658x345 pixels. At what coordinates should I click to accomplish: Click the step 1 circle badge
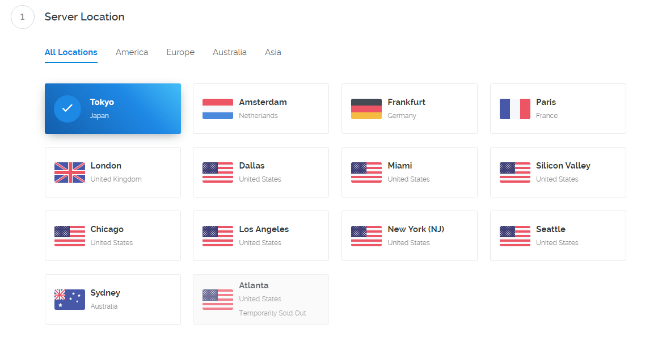point(23,17)
